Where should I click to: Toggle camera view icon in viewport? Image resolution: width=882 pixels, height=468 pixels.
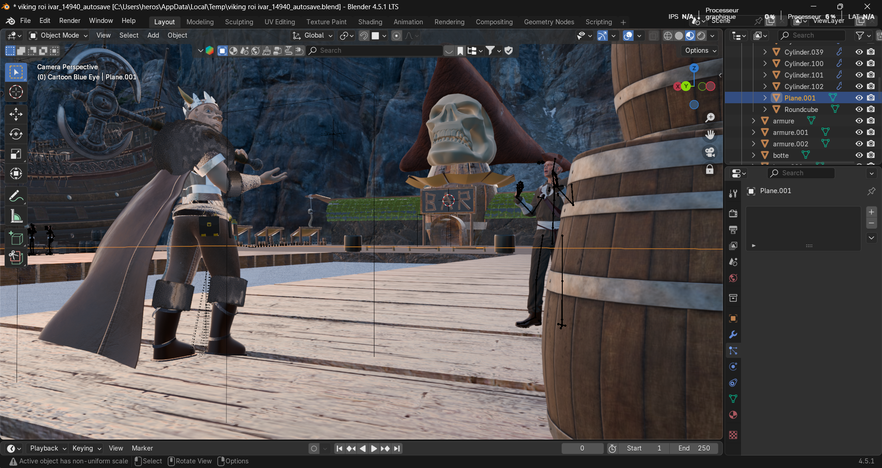point(710,152)
